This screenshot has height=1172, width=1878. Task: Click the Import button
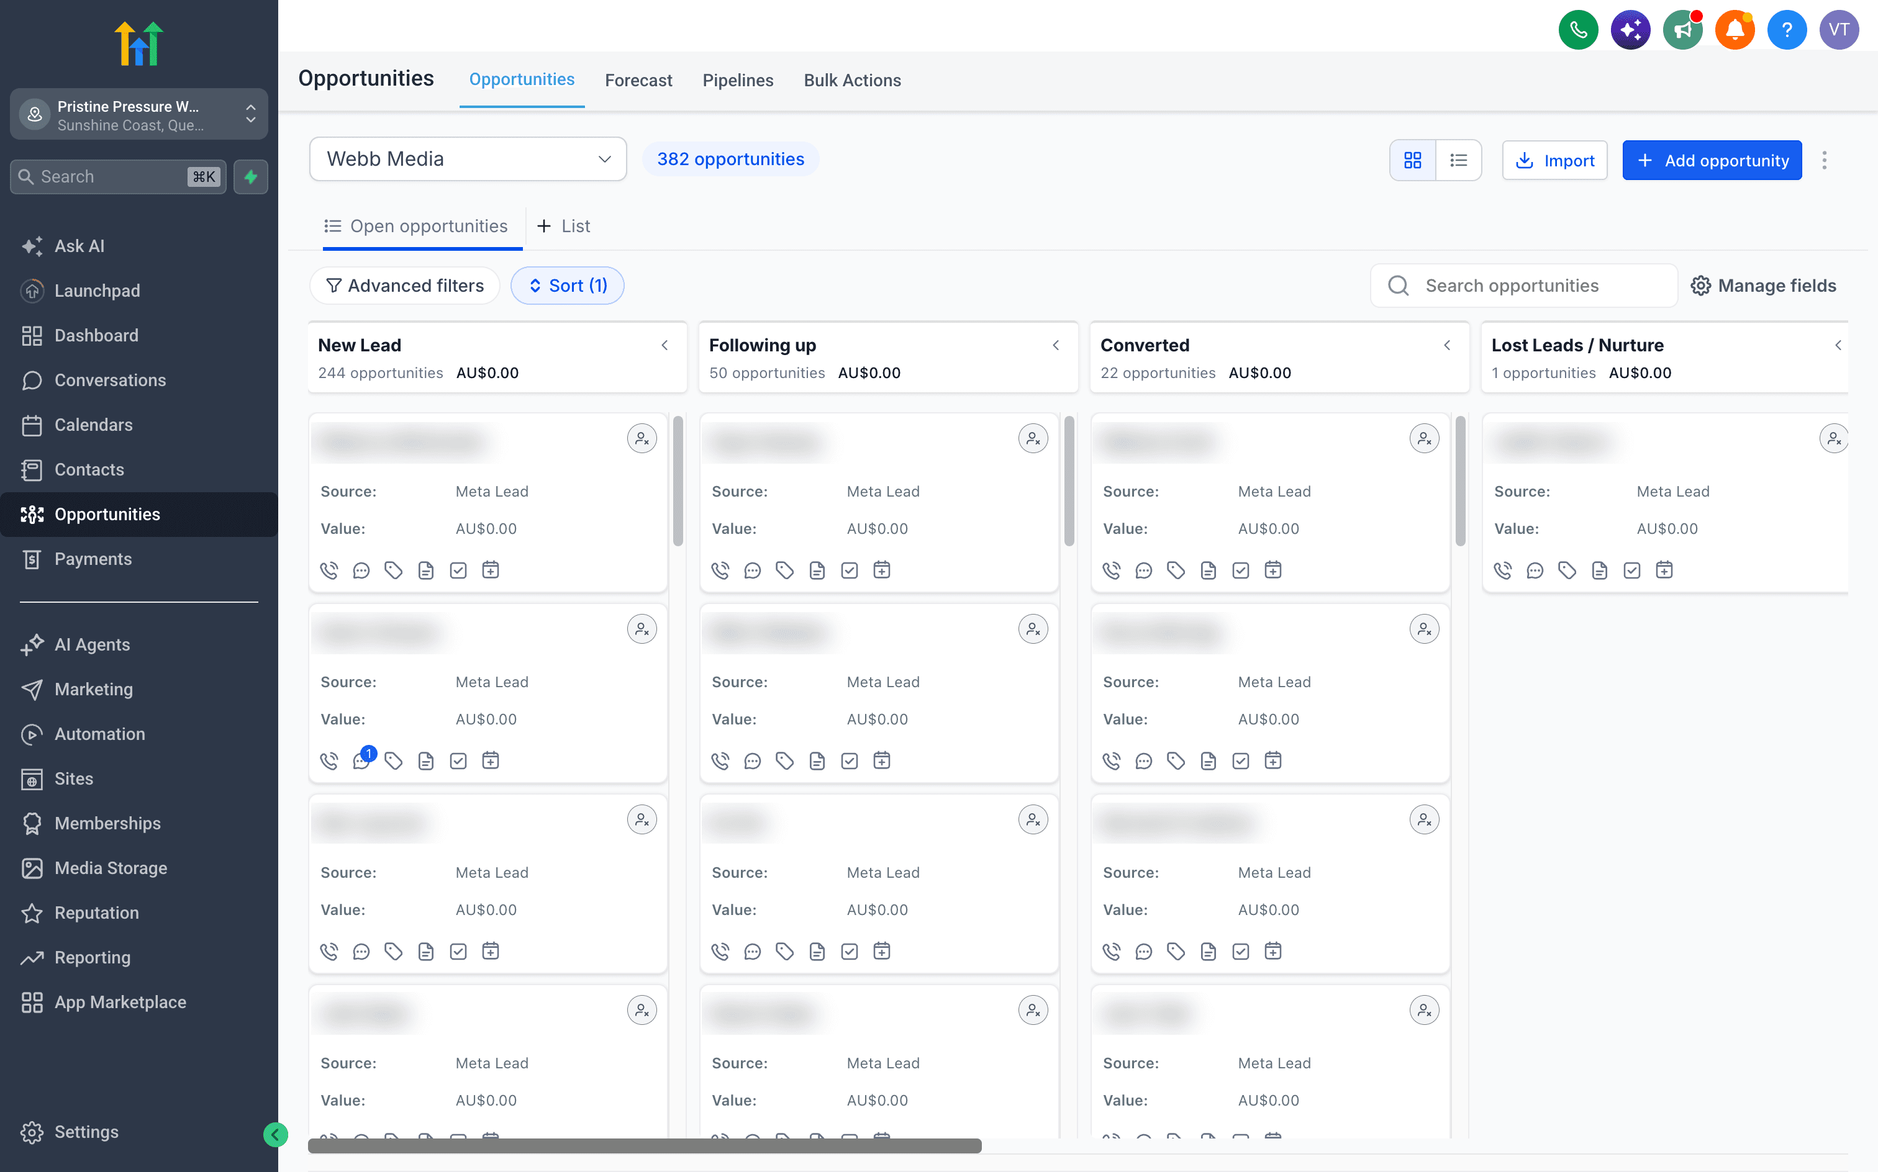pyautogui.click(x=1554, y=160)
